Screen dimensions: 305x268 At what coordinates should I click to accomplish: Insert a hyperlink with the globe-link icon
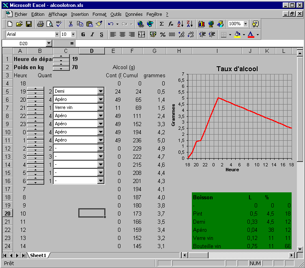point(141,24)
